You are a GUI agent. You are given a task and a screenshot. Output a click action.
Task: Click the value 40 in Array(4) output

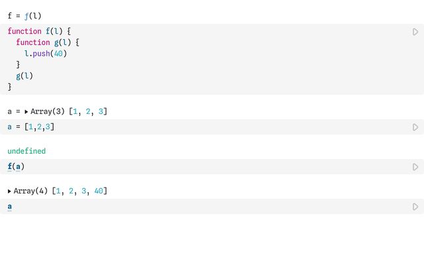tap(99, 191)
